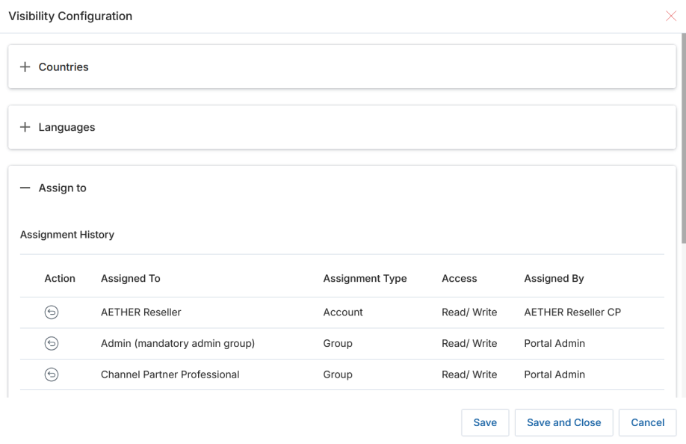Click Read/ Write in the Admin row
The width and height of the screenshot is (686, 444).
coord(469,343)
